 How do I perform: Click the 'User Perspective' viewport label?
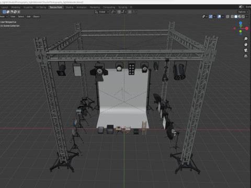[x=8, y=22]
